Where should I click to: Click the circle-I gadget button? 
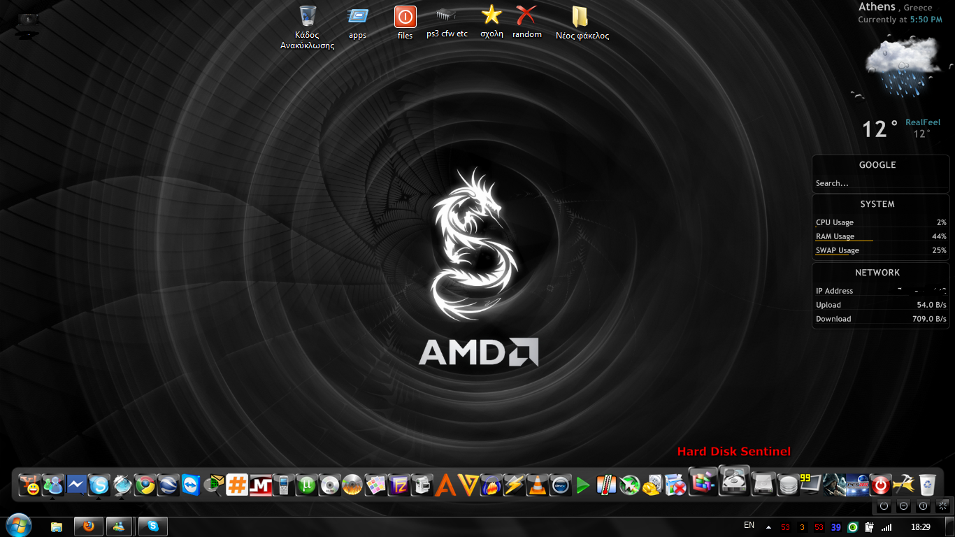click(923, 506)
